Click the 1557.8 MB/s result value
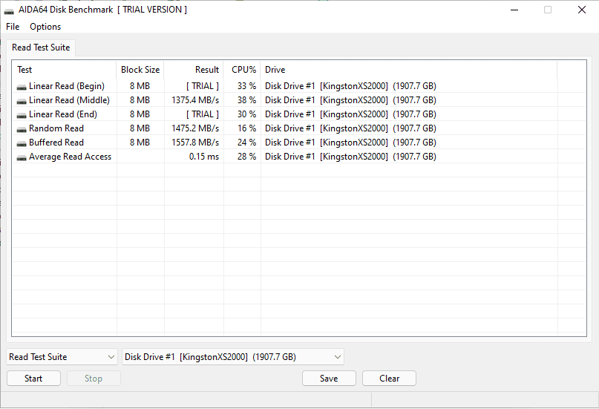Image resolution: width=599 pixels, height=409 pixels. 195,143
